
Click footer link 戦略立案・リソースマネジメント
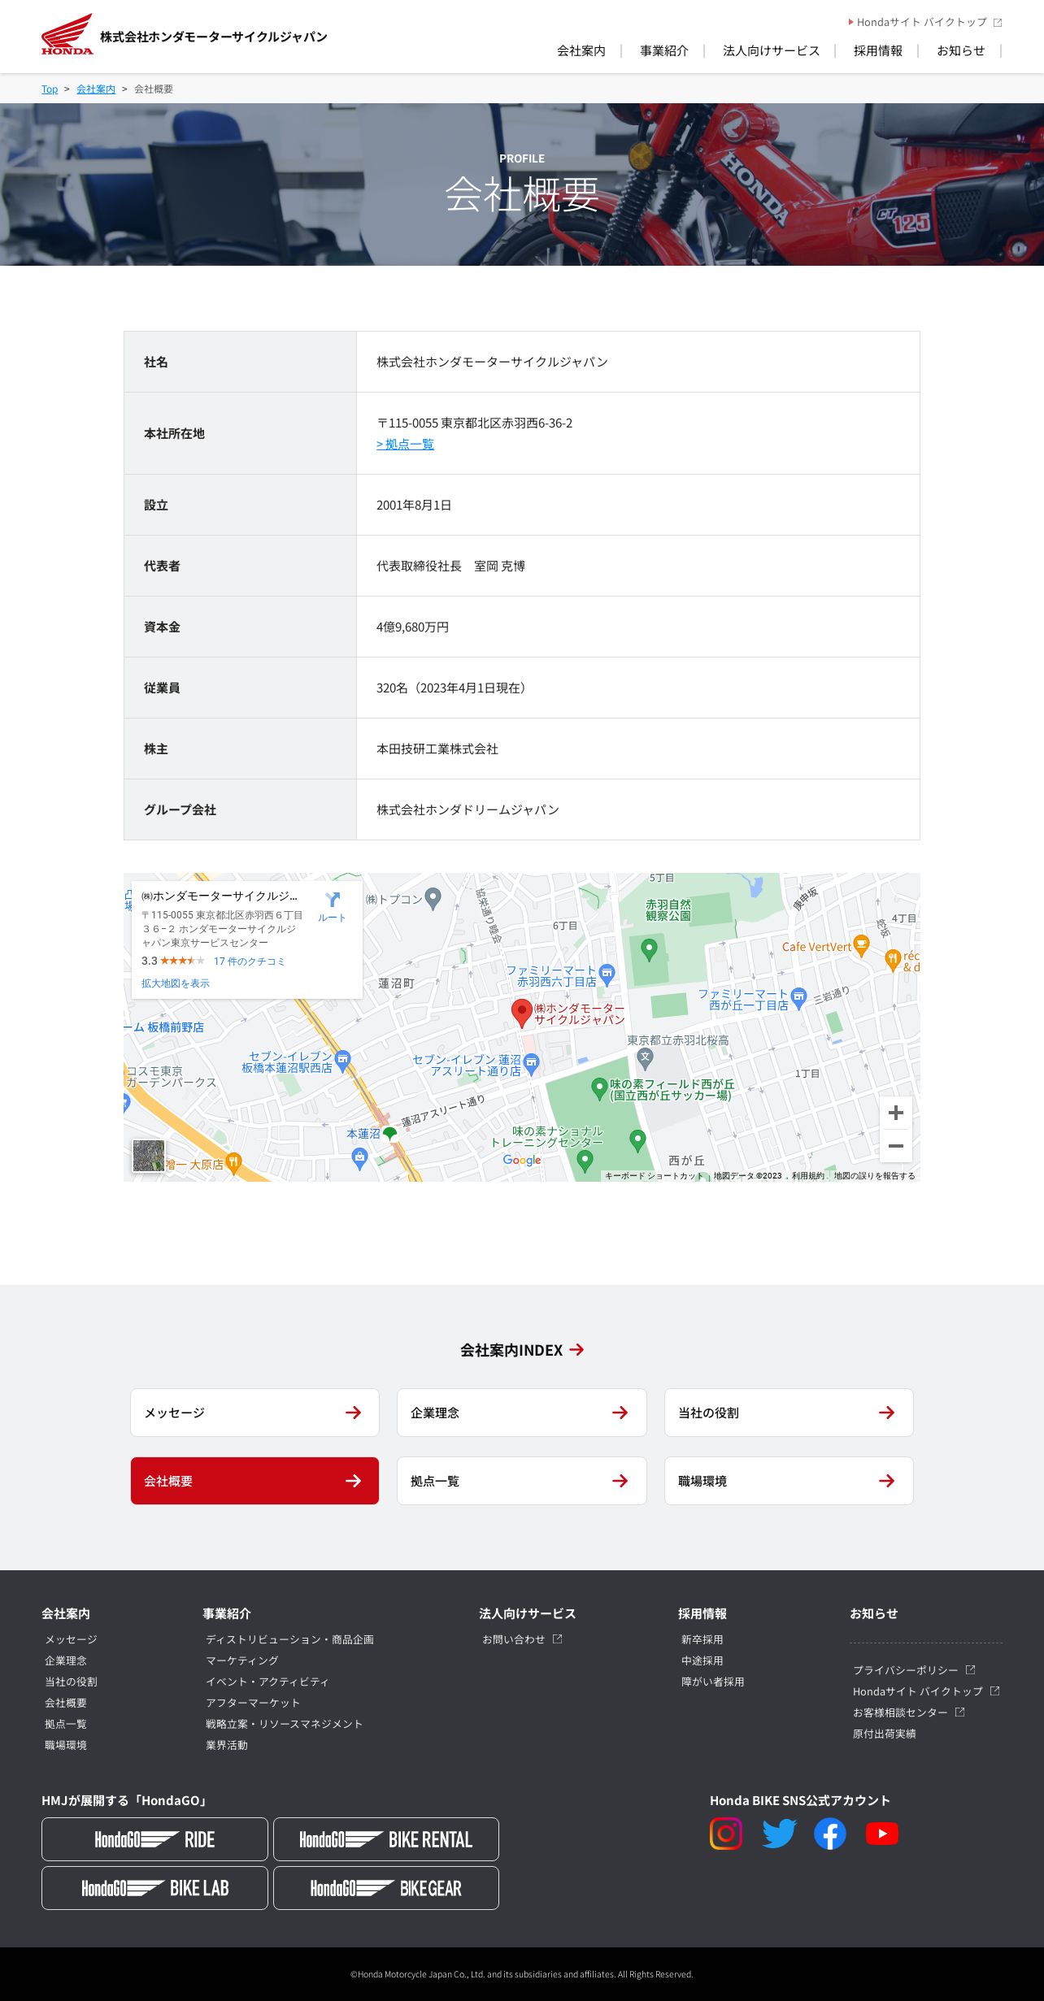284,1724
